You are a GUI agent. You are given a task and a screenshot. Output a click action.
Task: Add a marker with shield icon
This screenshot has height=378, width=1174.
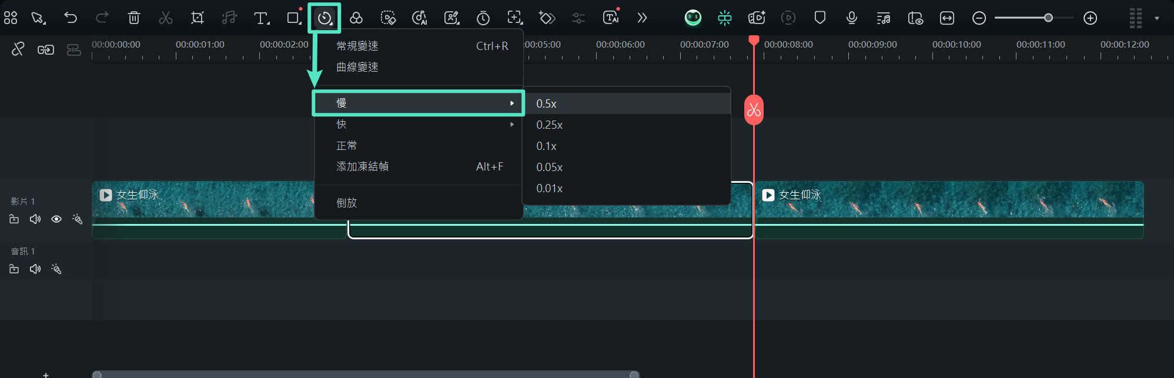click(x=820, y=18)
